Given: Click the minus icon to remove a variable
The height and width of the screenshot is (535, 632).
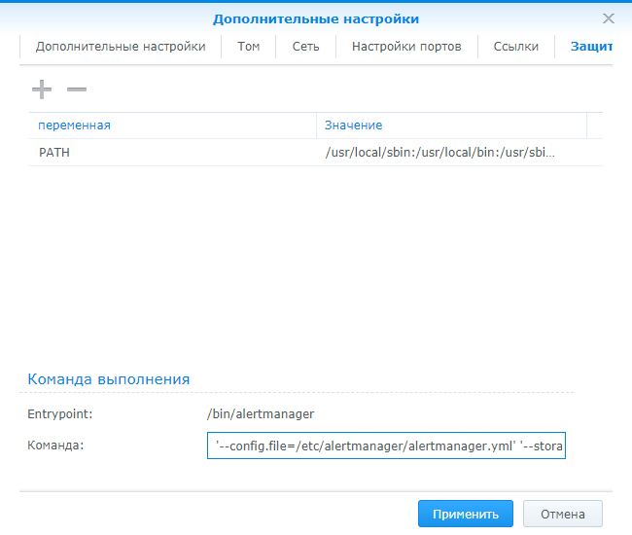Looking at the screenshot, I should coord(77,89).
